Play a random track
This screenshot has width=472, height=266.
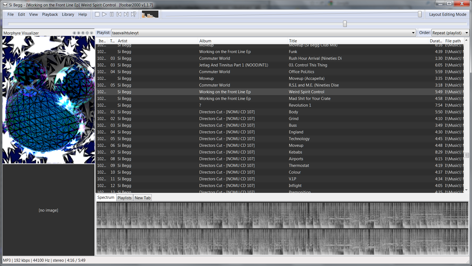[x=133, y=14]
